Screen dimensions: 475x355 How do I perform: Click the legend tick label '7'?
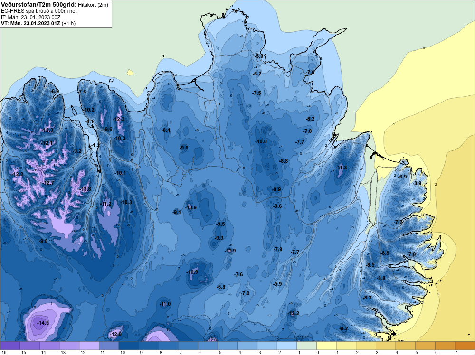pos(456,353)
